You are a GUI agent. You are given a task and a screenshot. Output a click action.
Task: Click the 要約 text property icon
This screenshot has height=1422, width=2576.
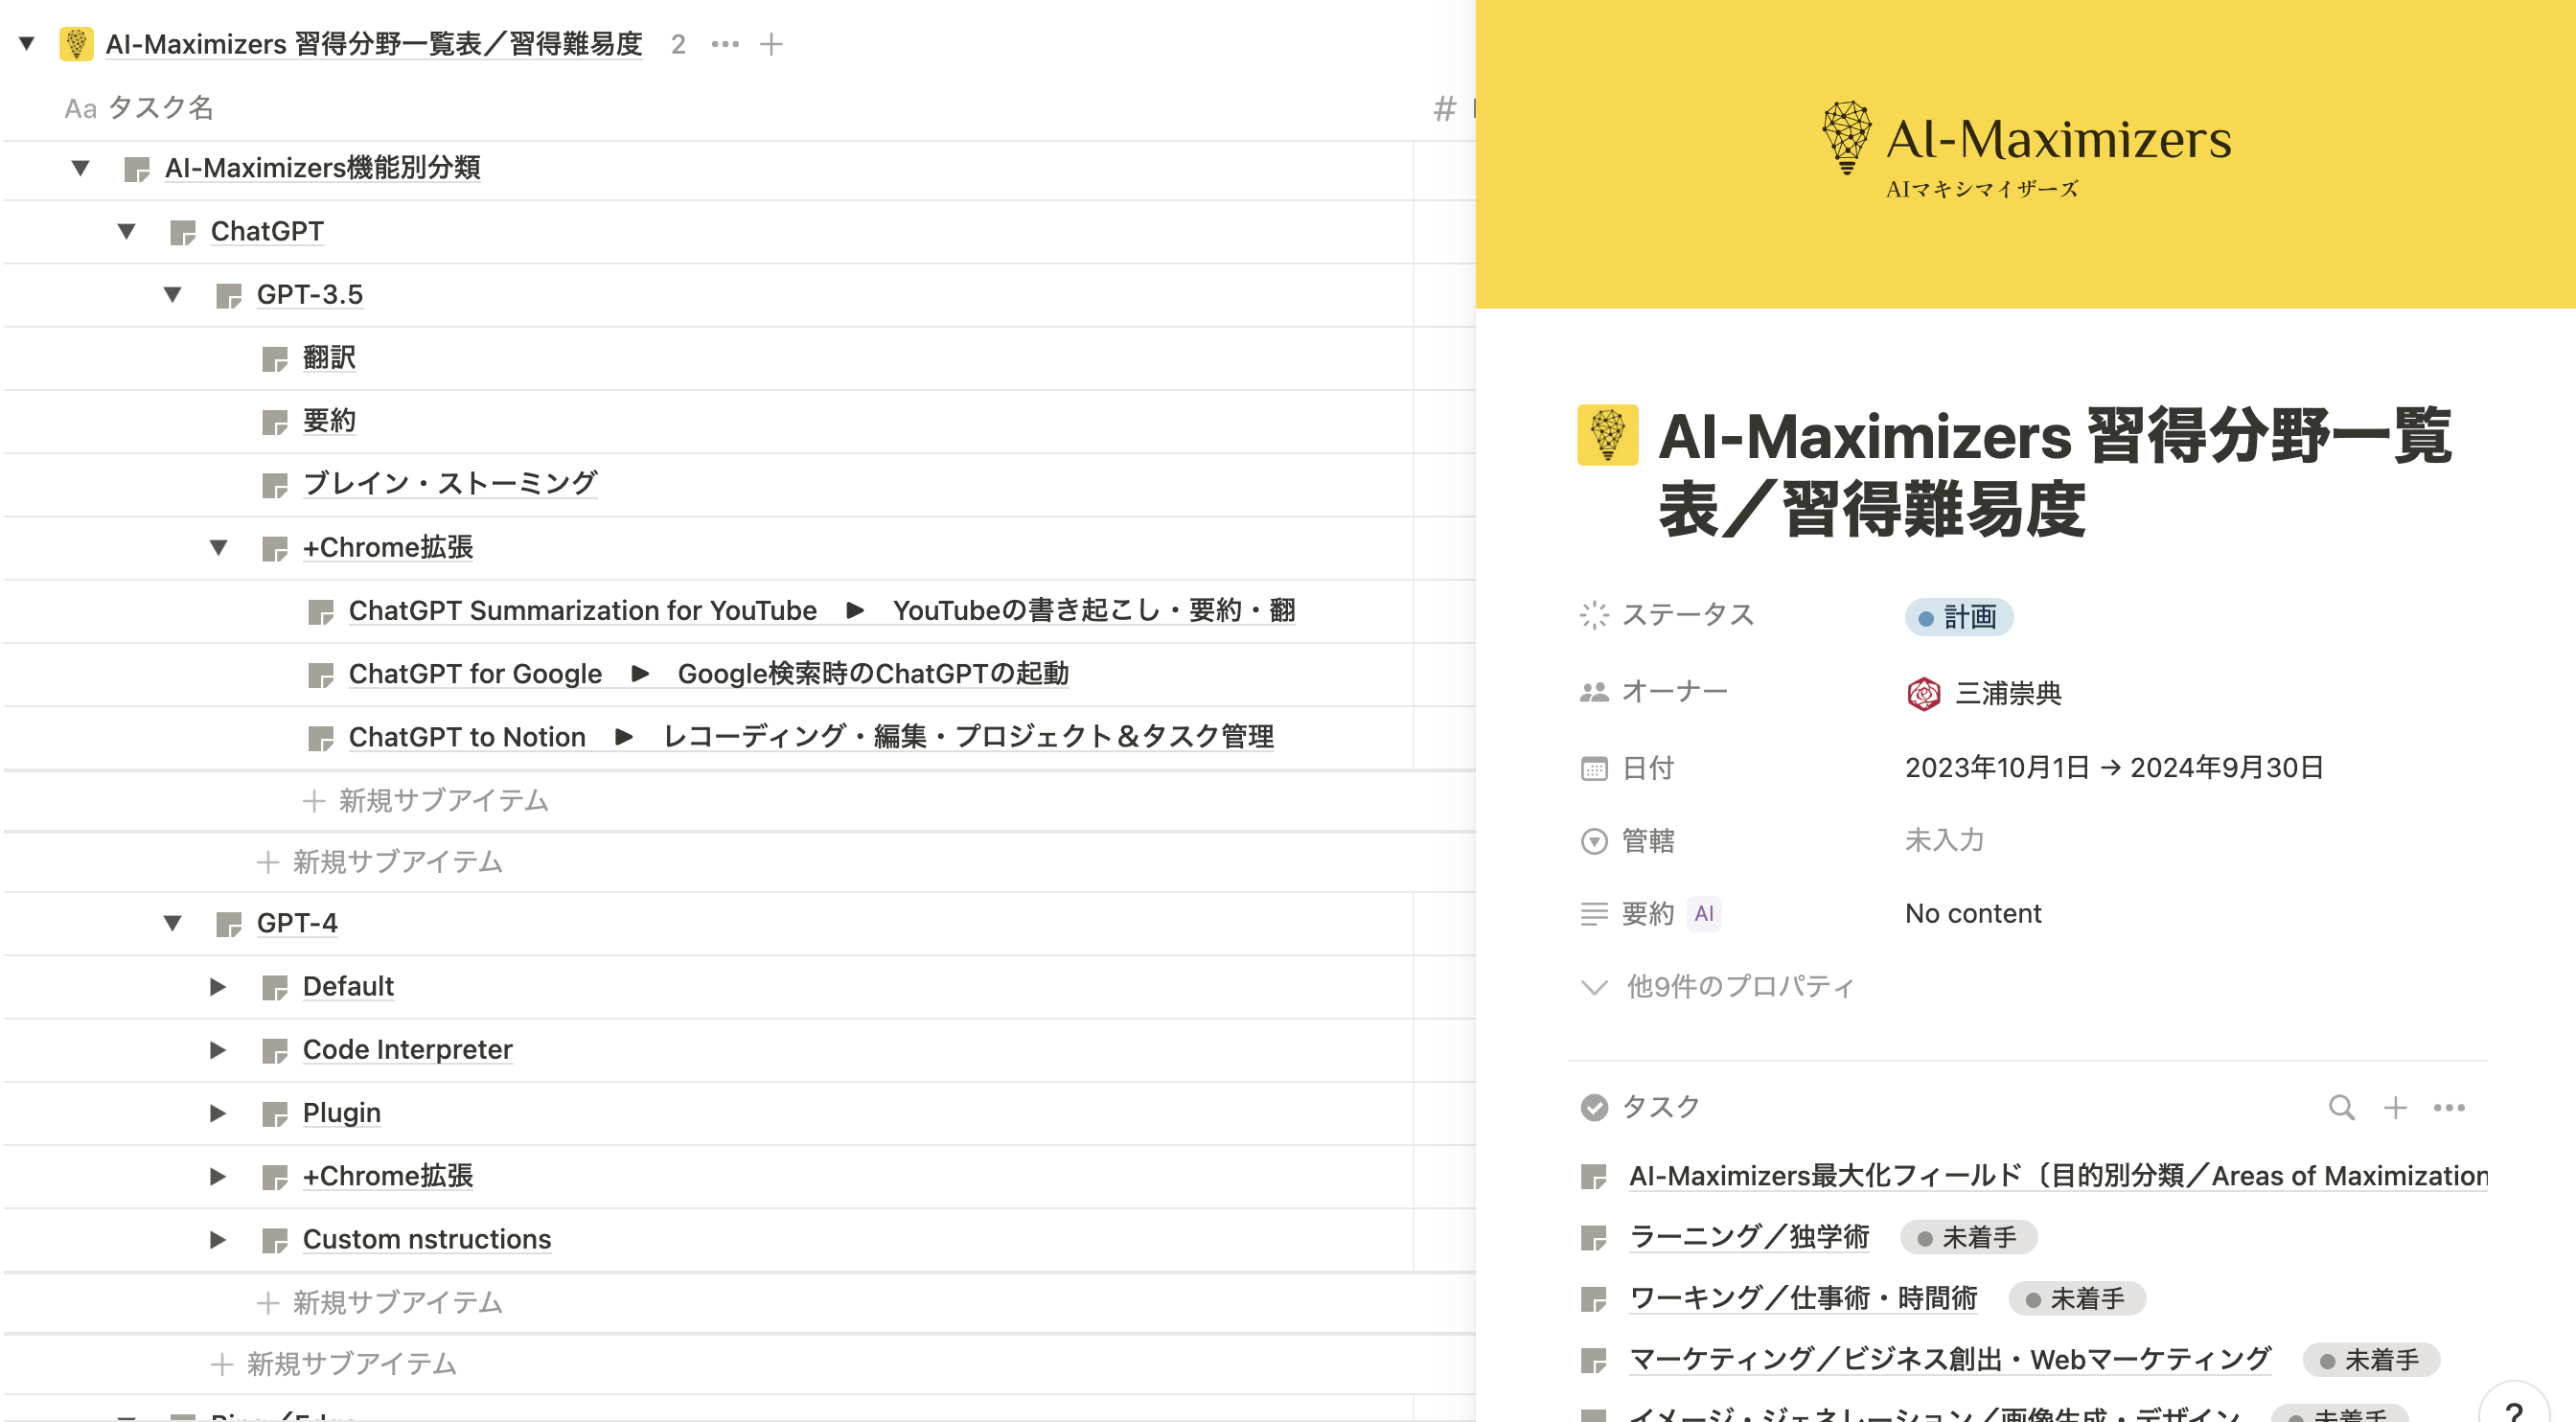[1594, 914]
